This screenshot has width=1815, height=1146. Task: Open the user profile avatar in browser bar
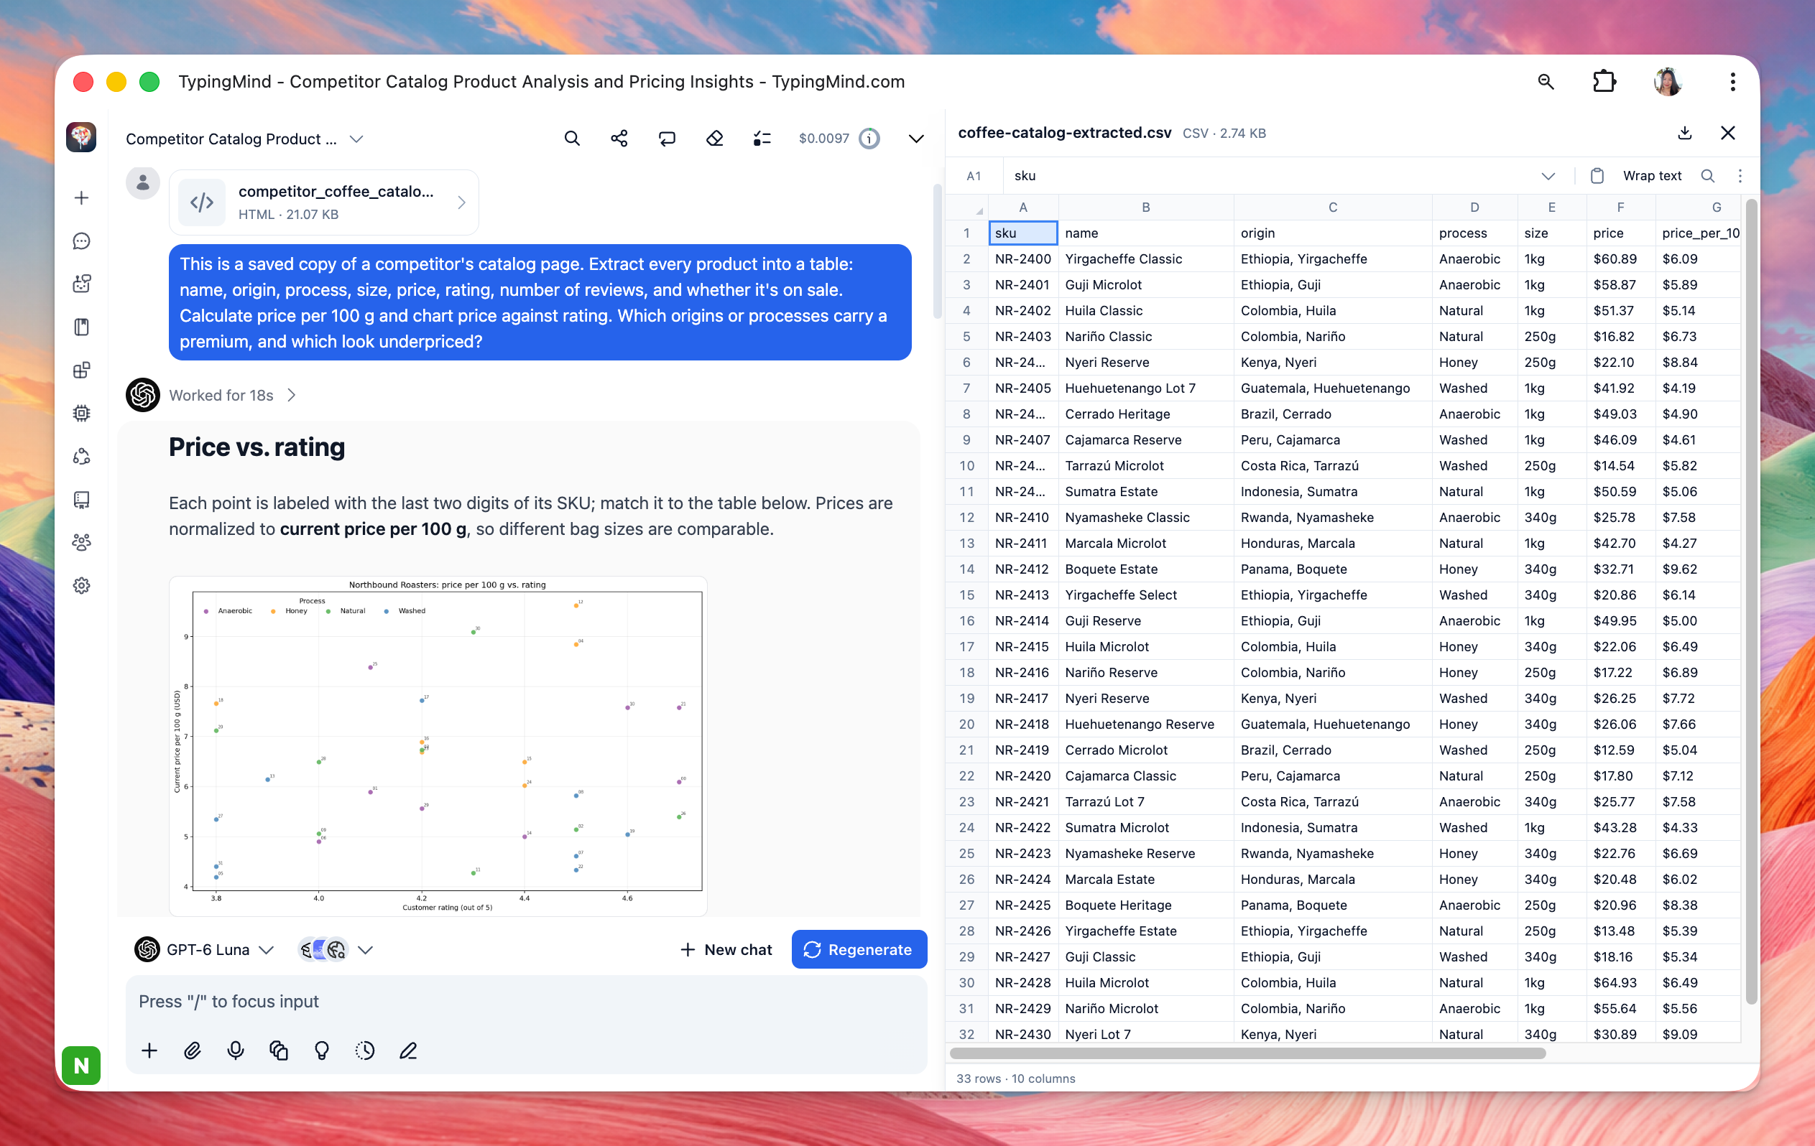(x=1667, y=81)
